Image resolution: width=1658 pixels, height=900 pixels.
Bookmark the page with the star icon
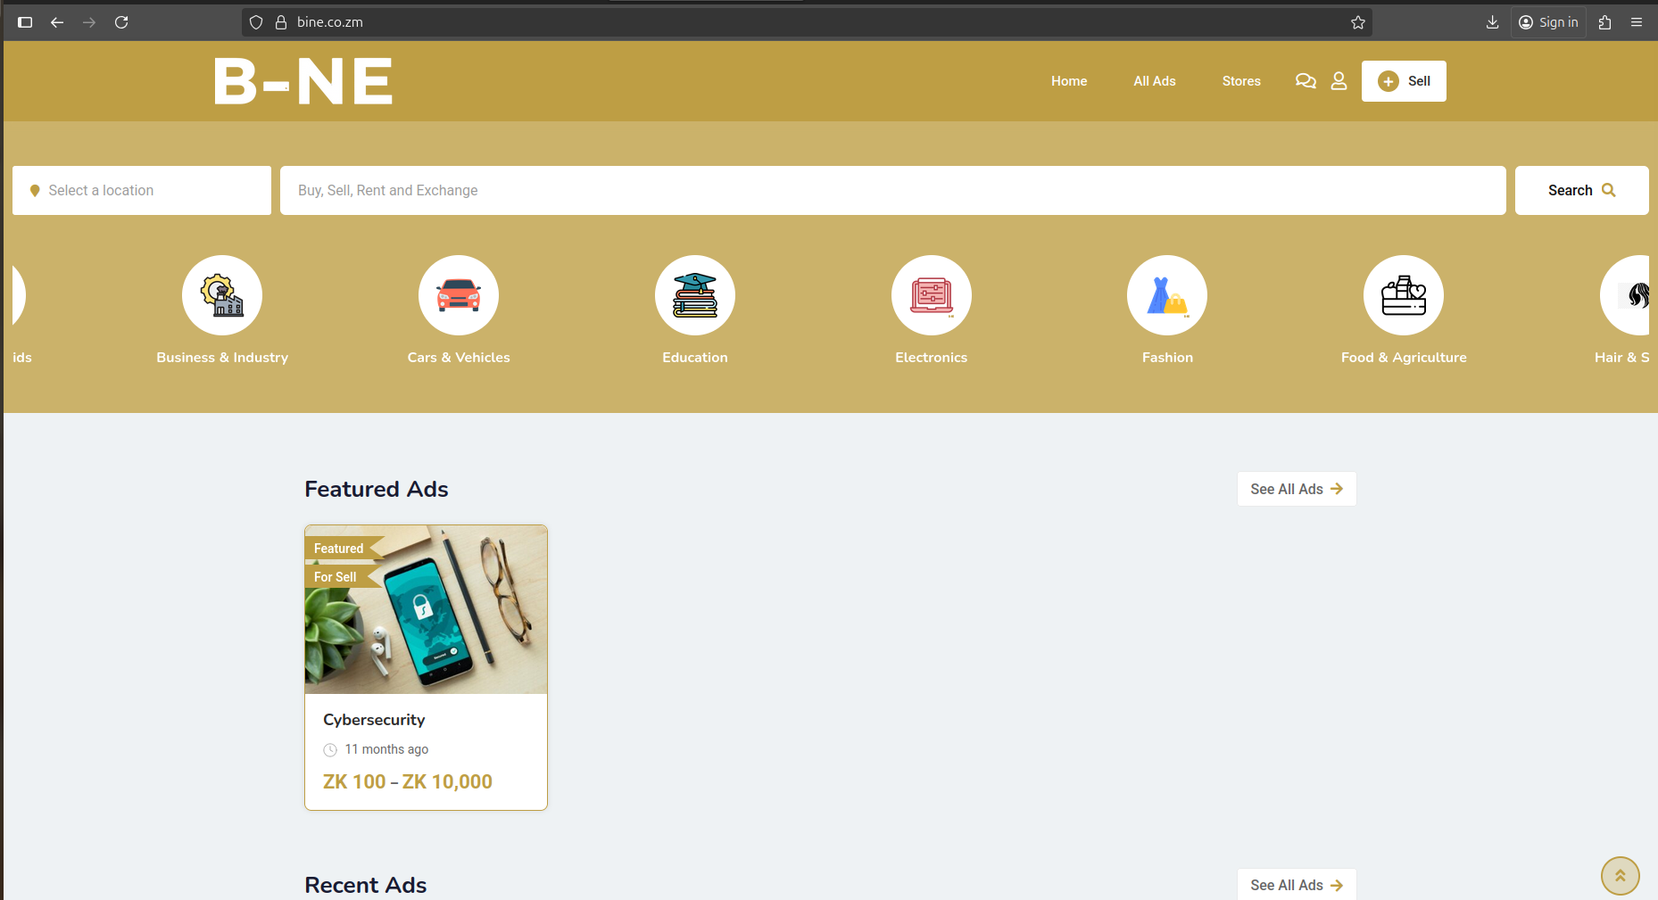(x=1358, y=21)
